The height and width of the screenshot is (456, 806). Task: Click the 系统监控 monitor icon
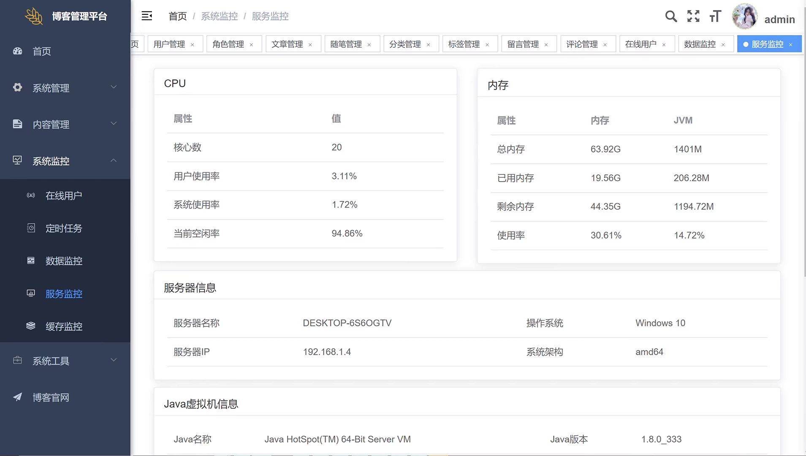pos(17,160)
